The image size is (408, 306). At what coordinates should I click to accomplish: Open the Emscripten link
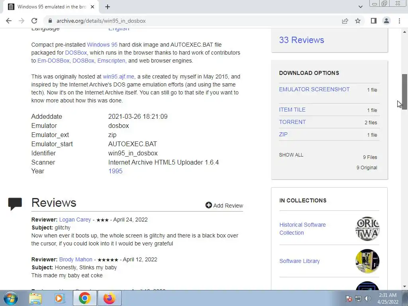coord(112,61)
